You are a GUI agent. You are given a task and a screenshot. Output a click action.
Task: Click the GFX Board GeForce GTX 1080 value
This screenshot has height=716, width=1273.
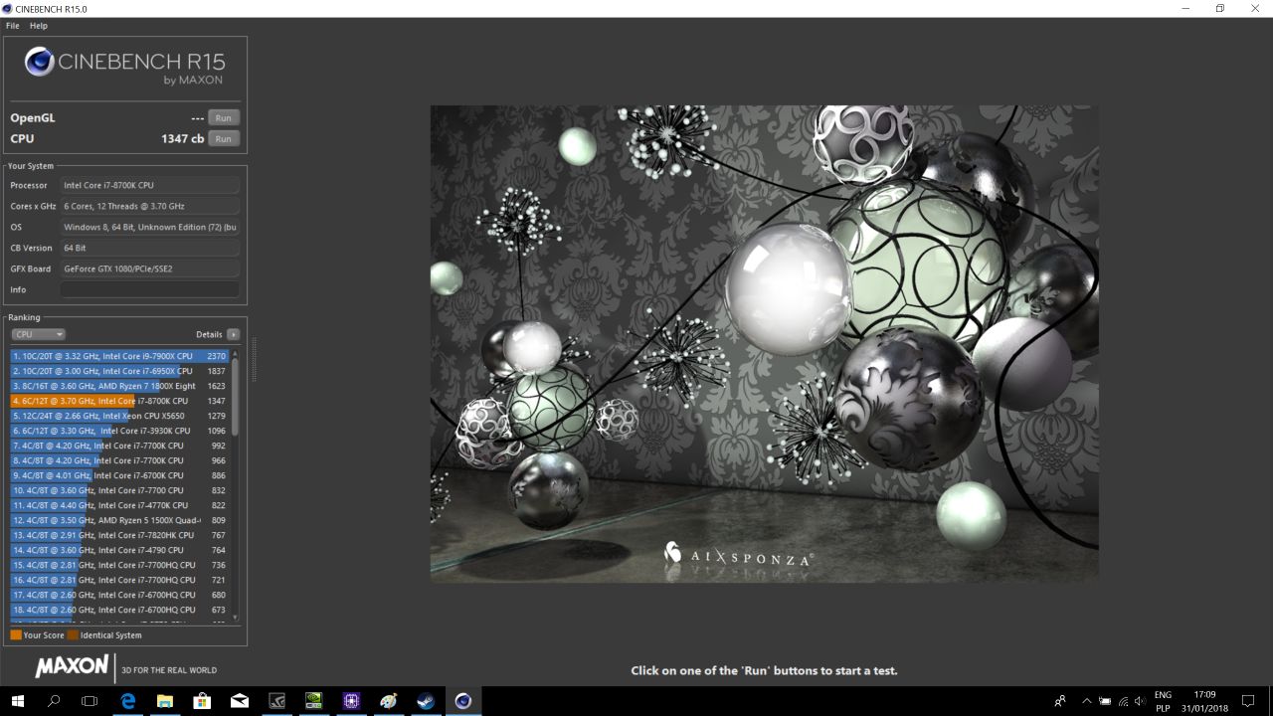tap(150, 268)
